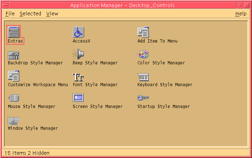Image resolution: width=252 pixels, height=158 pixels.
Task: Open the Selected menu
Action: (30, 14)
